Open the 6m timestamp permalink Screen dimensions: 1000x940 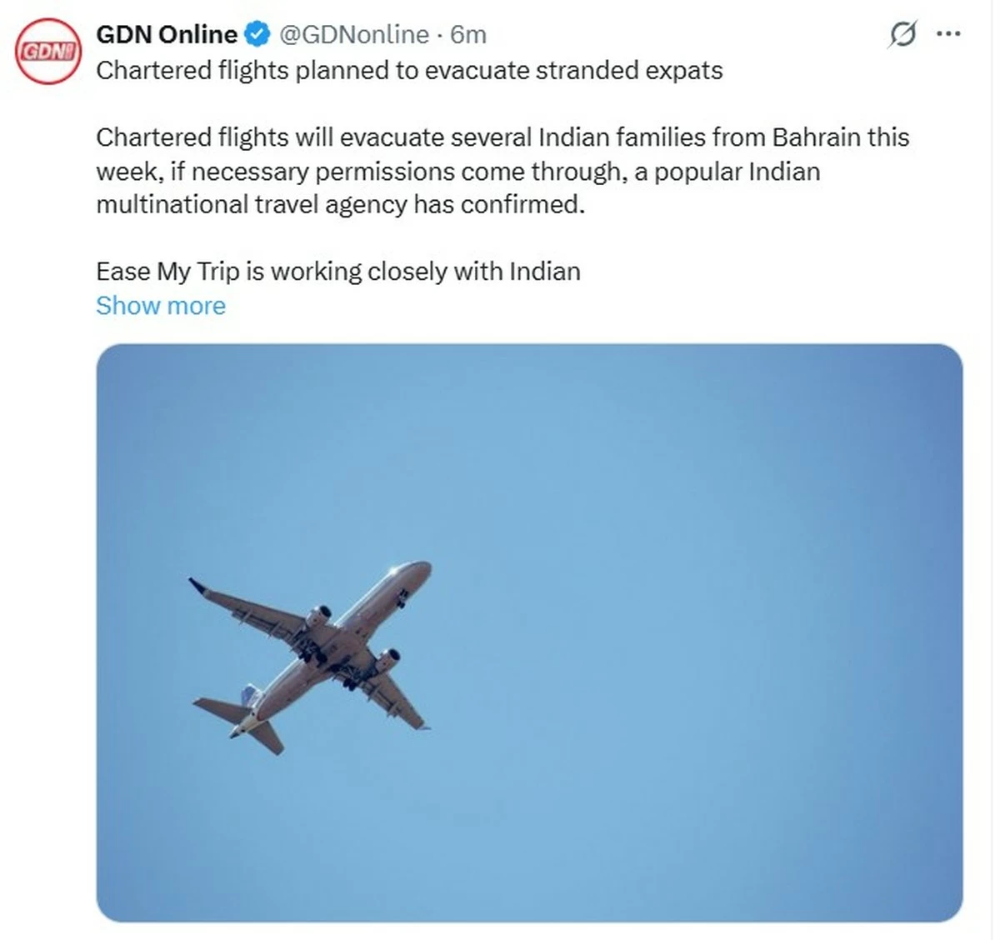[x=468, y=34]
